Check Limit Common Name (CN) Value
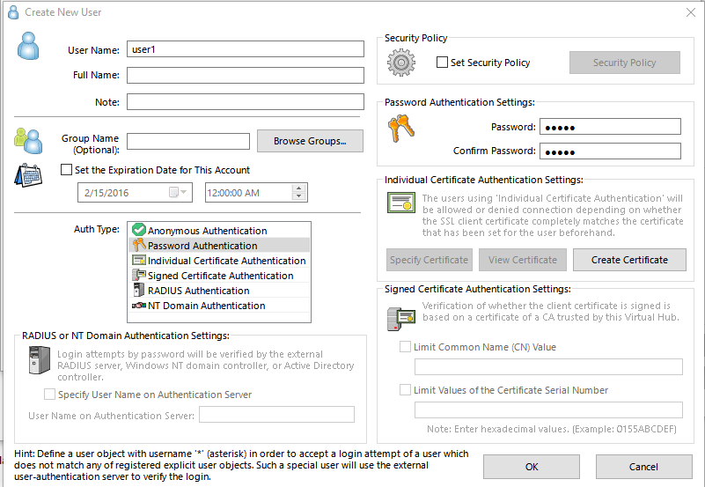The height and width of the screenshot is (487, 705). click(405, 347)
